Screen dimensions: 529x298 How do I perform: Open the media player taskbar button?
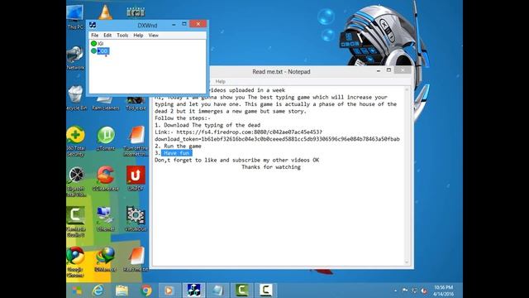click(x=169, y=291)
